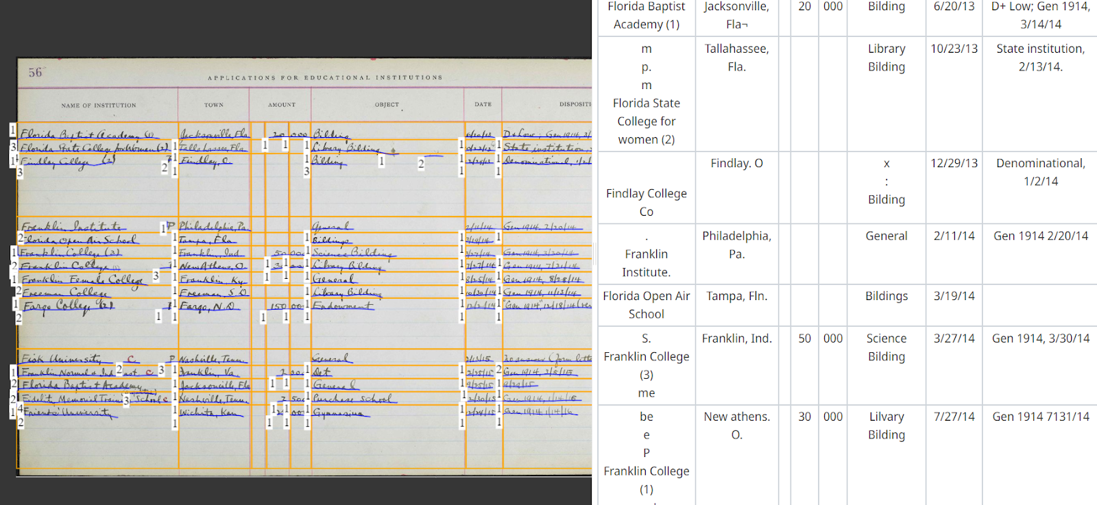Screen dimensions: 1097x505
Task: Click the page number 56 on the ledger
Action: click(x=35, y=73)
